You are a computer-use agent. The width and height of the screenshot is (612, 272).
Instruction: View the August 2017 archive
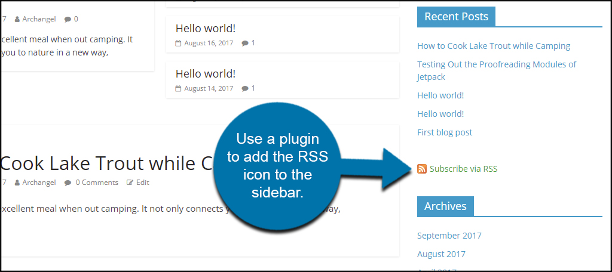click(x=441, y=254)
